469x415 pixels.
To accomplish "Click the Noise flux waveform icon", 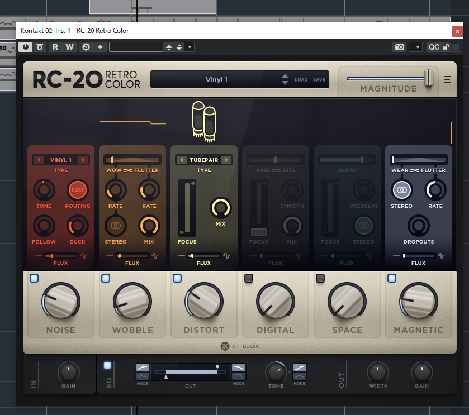I will pyautogui.click(x=83, y=256).
